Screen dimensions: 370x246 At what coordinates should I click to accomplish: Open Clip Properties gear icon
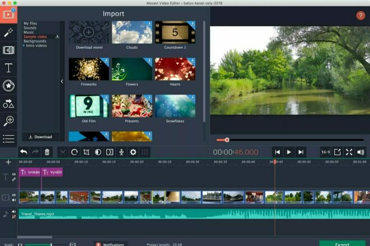[x=133, y=152]
